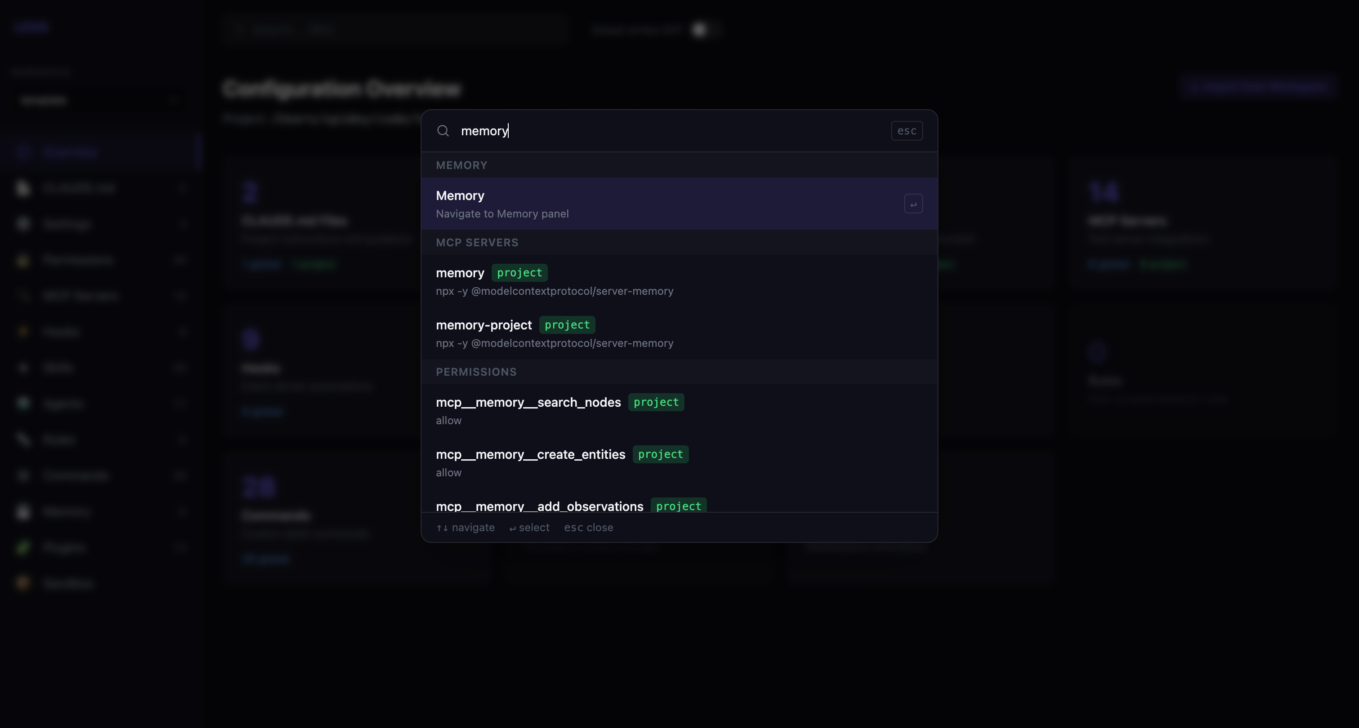Click the CLAUDE.md file icon in the sidebar
1359x728 pixels.
(x=23, y=188)
